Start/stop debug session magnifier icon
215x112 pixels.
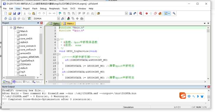point(140,14)
